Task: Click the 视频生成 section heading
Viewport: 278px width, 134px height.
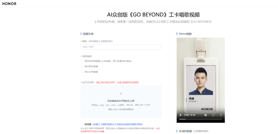Action: 88,34
